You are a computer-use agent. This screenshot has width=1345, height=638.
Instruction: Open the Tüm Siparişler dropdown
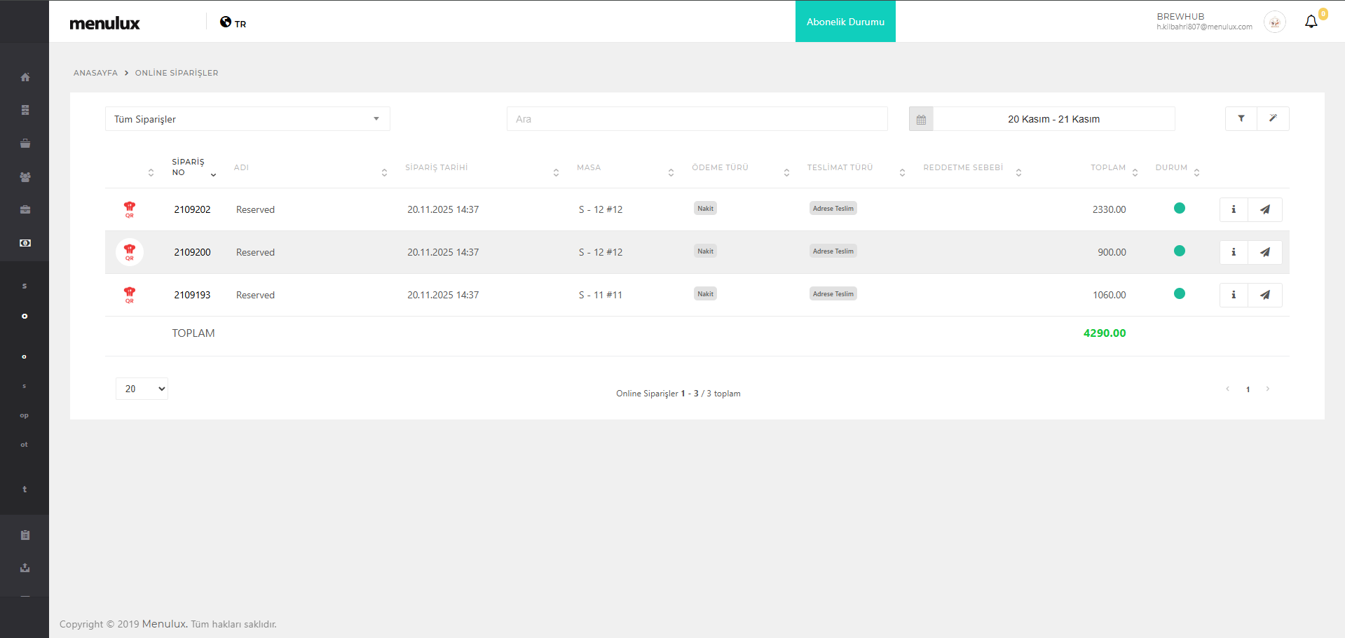point(247,119)
